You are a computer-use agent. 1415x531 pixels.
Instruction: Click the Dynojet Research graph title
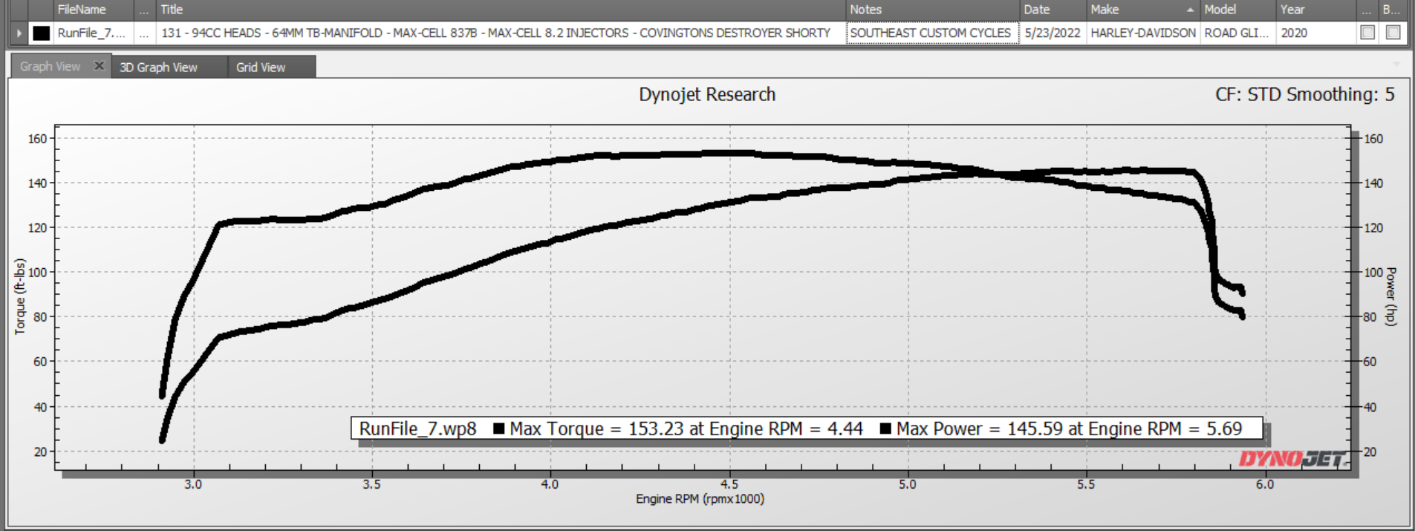707,94
